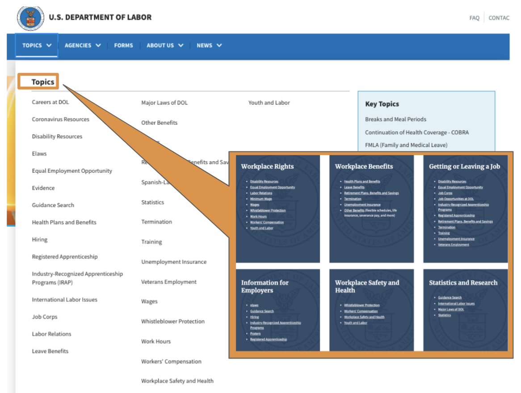The height and width of the screenshot is (393, 521).
Task: Click the Information for Employers card heading
Action: coord(265,286)
